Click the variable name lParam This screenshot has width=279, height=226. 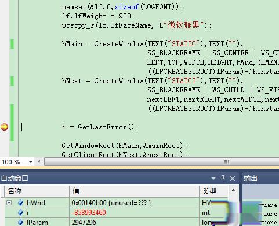coord(37,223)
